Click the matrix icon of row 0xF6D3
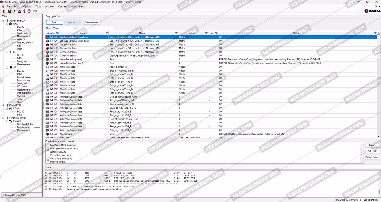 47,37
